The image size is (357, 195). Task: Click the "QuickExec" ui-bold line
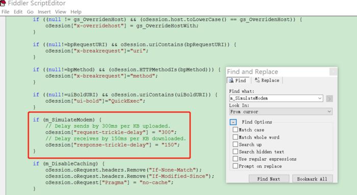click(x=95, y=101)
